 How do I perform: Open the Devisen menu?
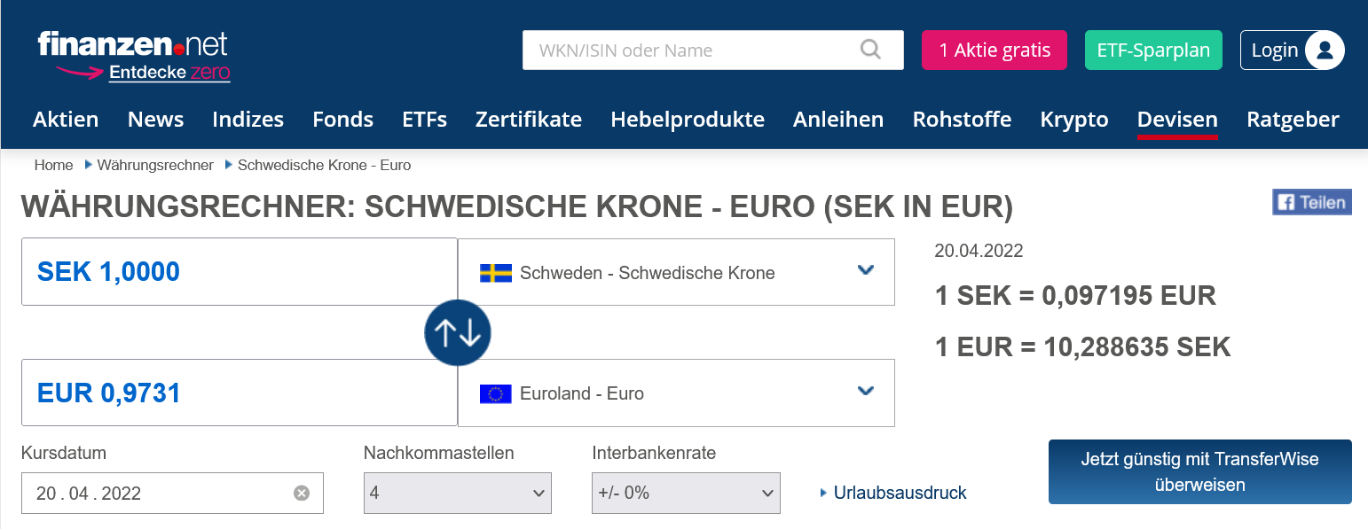pos(1177,120)
